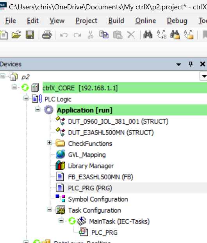The width and height of the screenshot is (207, 243).
Task: Select FB_E3ASHL500MN (FB)
Action: click(100, 177)
